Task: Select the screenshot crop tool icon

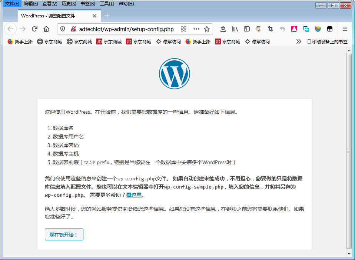Action: (x=271, y=29)
